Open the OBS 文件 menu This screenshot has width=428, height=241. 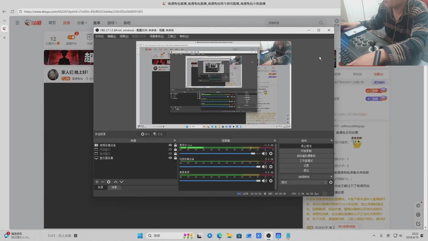click(x=100, y=36)
